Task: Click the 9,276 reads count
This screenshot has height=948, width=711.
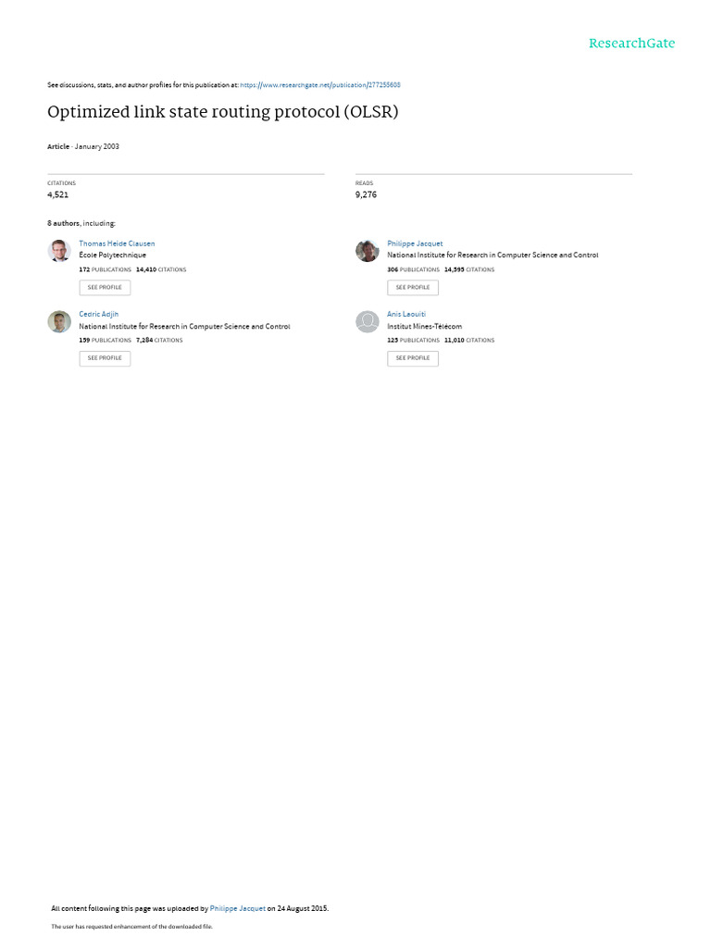Action: pos(366,194)
